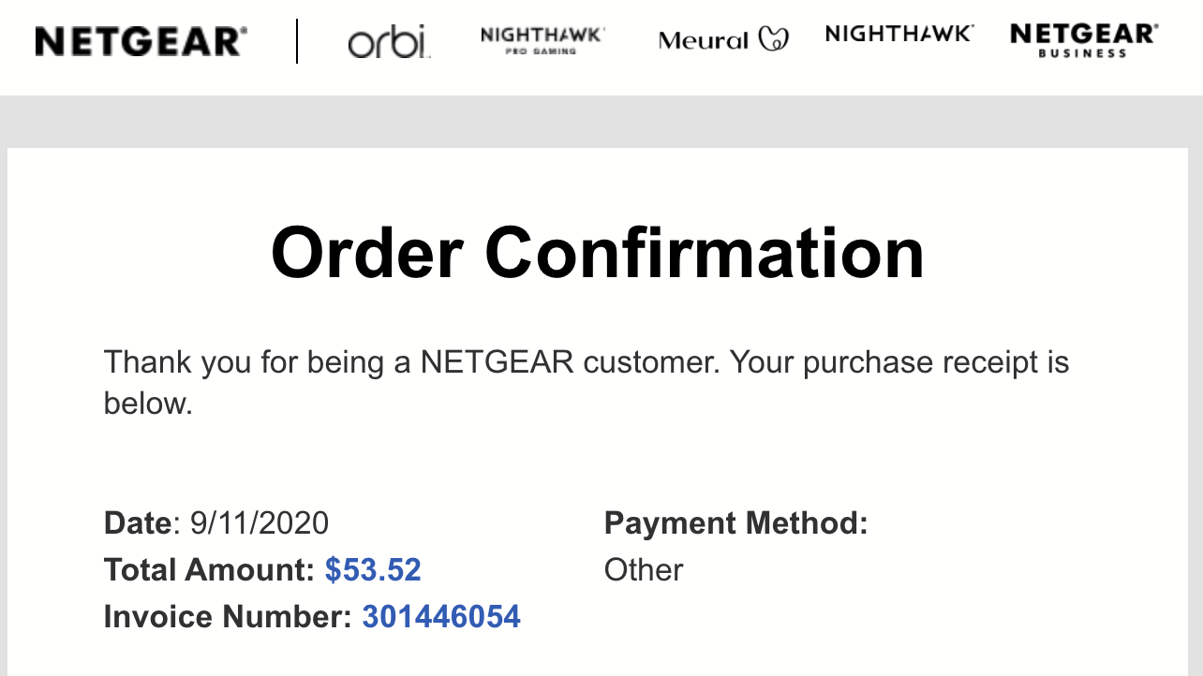Open the plain Nighthawk brand logo

click(x=899, y=35)
